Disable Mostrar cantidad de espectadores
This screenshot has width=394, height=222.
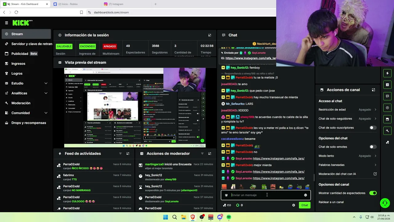tap(373, 193)
